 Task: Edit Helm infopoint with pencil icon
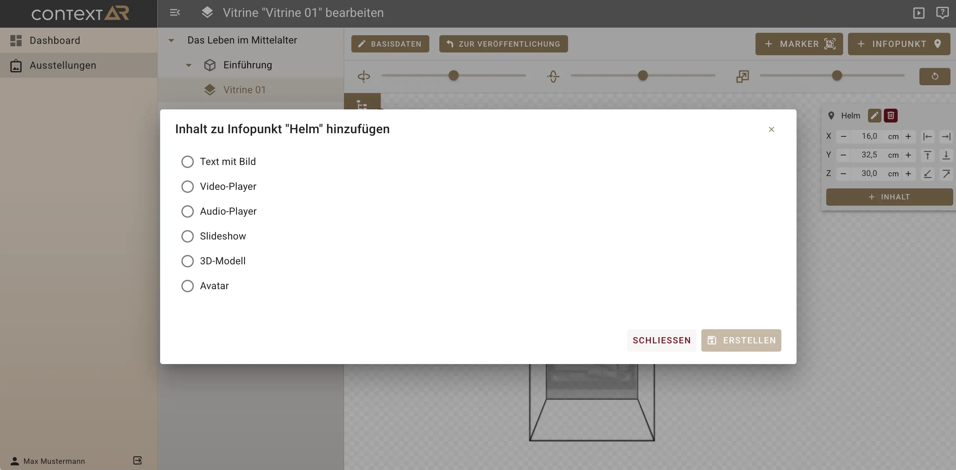(x=874, y=115)
